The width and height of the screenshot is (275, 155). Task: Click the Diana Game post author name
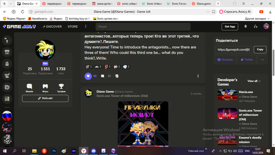click(x=105, y=92)
